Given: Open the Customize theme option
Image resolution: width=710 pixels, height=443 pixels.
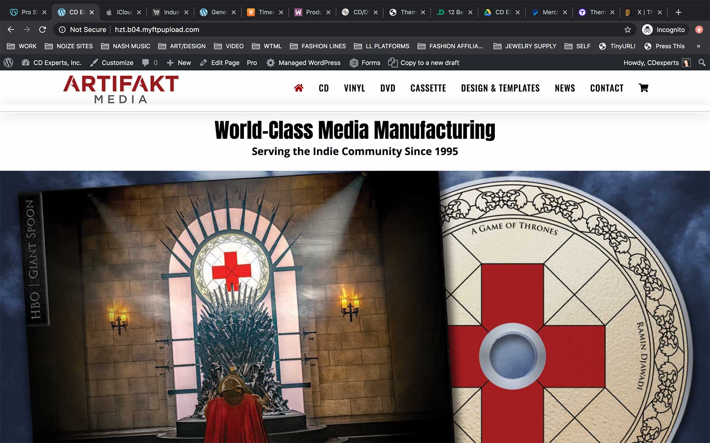Looking at the screenshot, I should click(x=112, y=63).
